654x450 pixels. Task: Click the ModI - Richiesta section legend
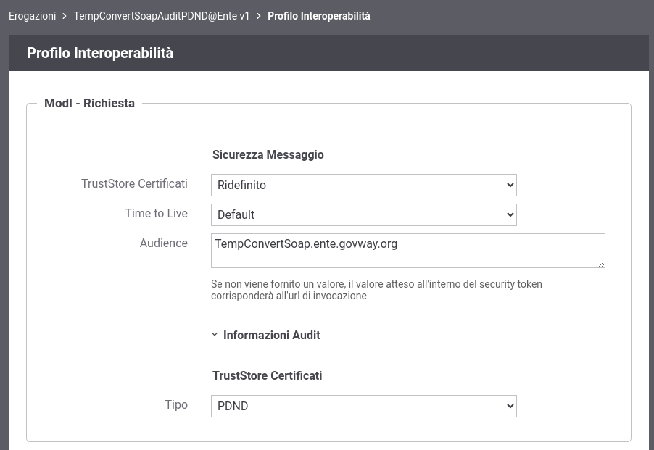click(89, 103)
